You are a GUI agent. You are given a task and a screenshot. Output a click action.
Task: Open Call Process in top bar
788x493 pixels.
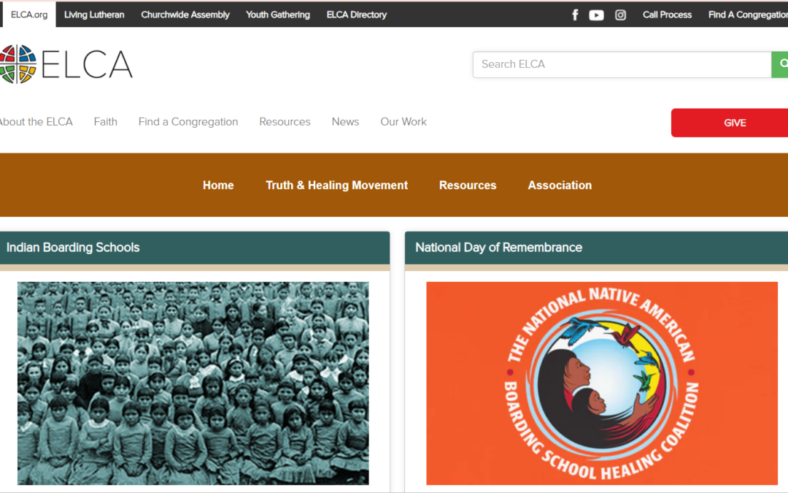coord(667,15)
